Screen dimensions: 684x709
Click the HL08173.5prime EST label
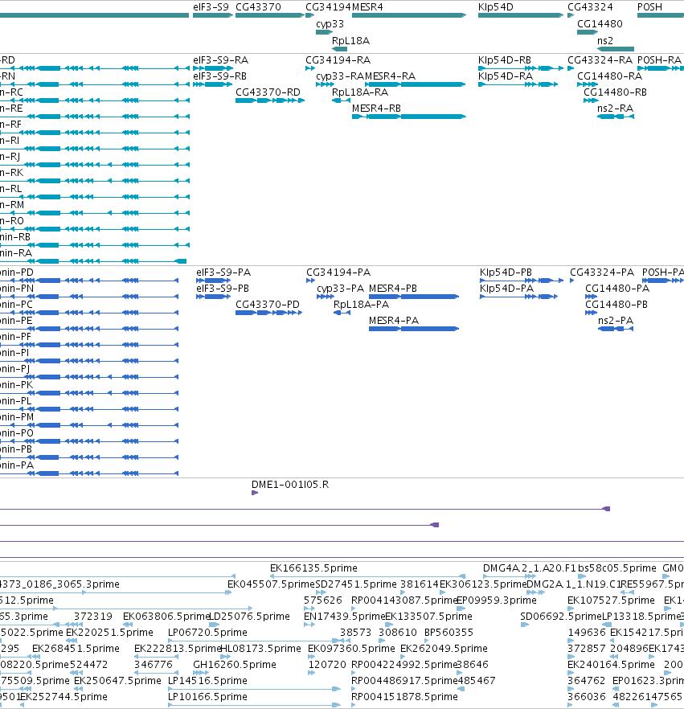pos(261,649)
